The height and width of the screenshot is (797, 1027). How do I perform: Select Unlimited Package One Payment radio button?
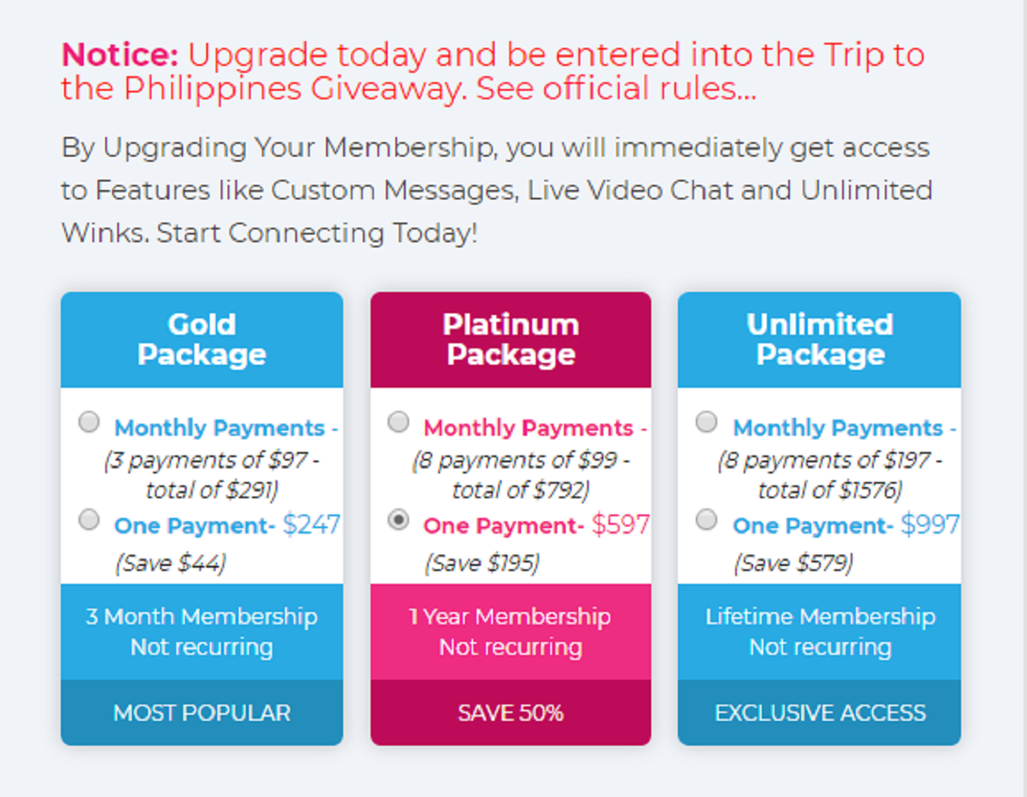tap(706, 520)
